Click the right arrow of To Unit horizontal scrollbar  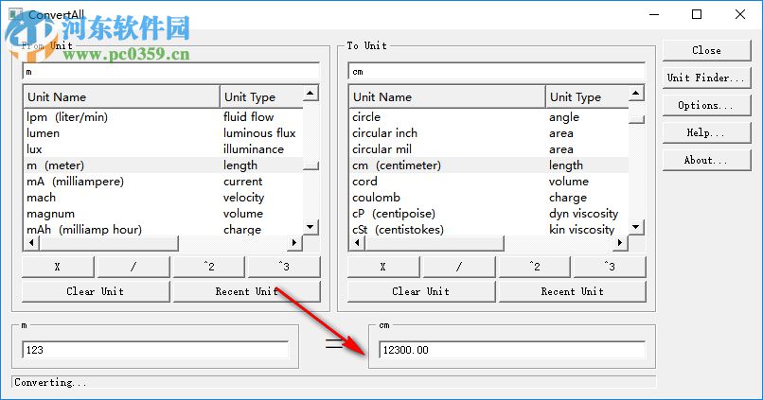[x=620, y=242]
